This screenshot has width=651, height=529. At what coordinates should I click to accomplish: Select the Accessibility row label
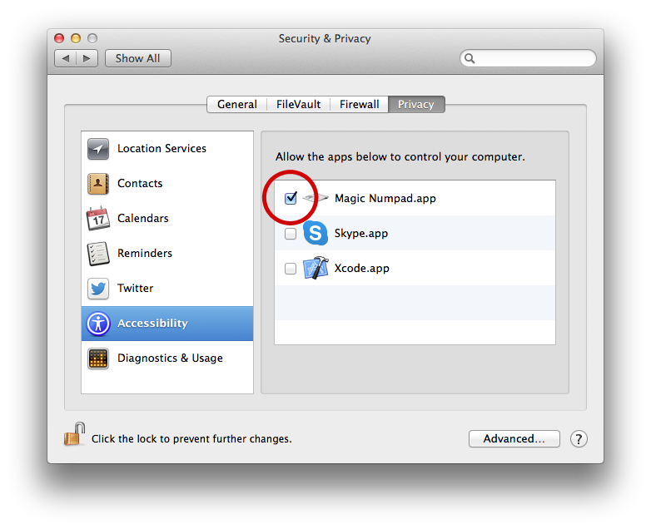[153, 324]
